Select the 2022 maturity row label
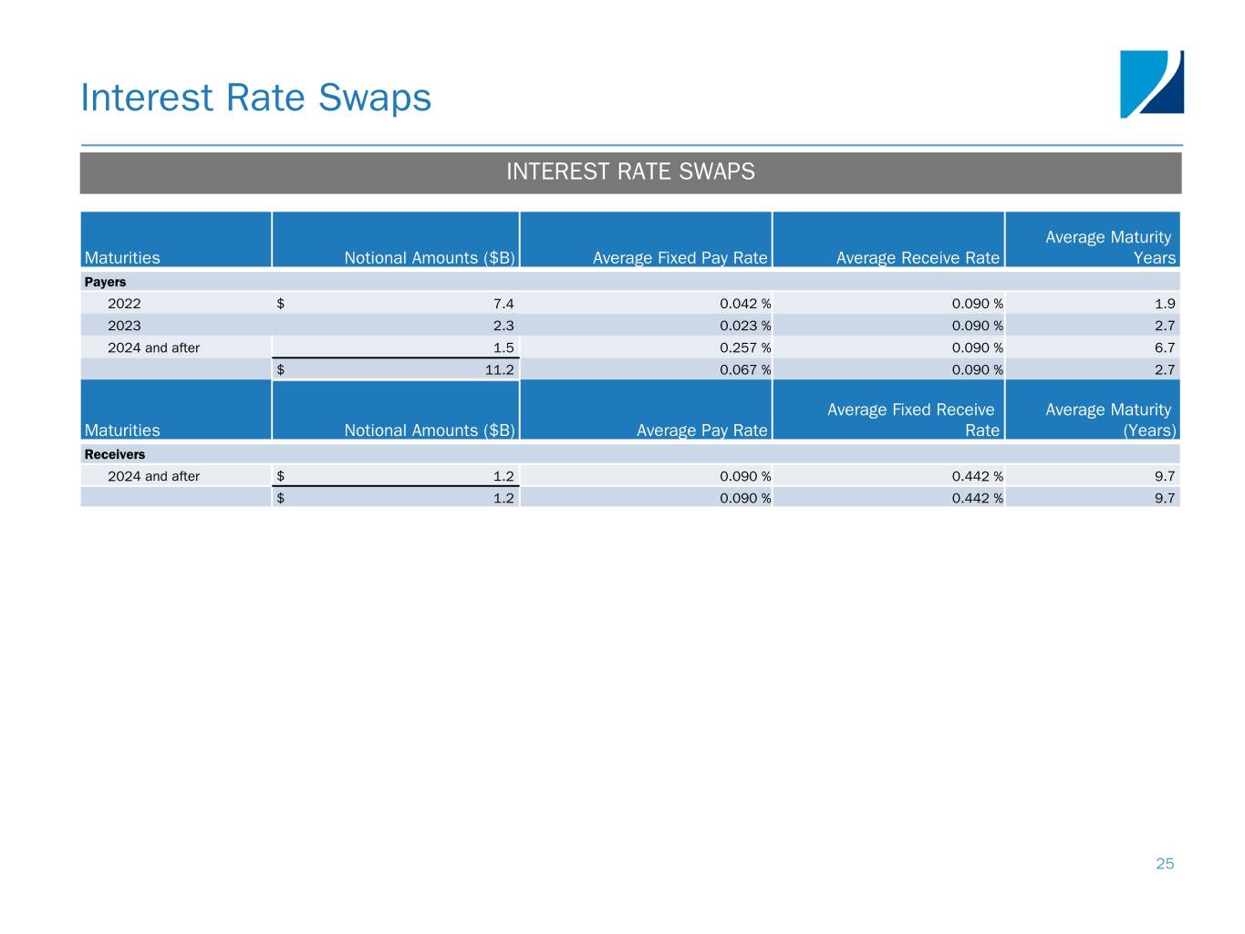The height and width of the screenshot is (934, 1245). coord(124,304)
